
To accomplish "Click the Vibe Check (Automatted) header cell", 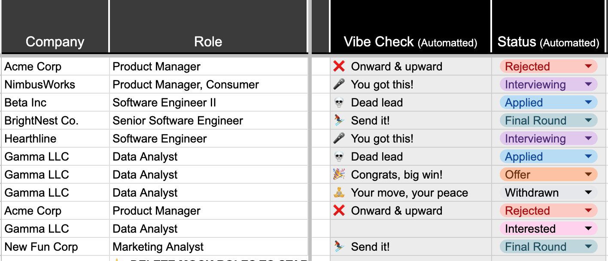I will click(x=410, y=42).
